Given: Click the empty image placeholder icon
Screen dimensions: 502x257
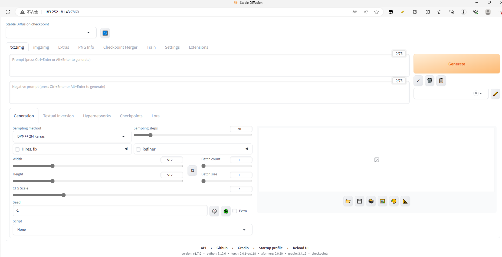Looking at the screenshot, I should (377, 160).
